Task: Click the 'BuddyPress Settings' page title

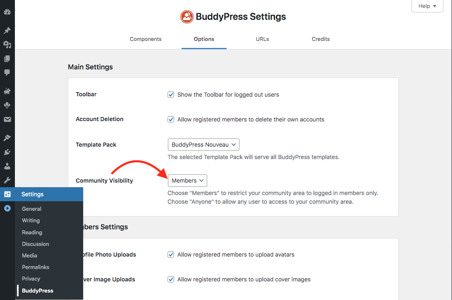Action: pos(241,17)
